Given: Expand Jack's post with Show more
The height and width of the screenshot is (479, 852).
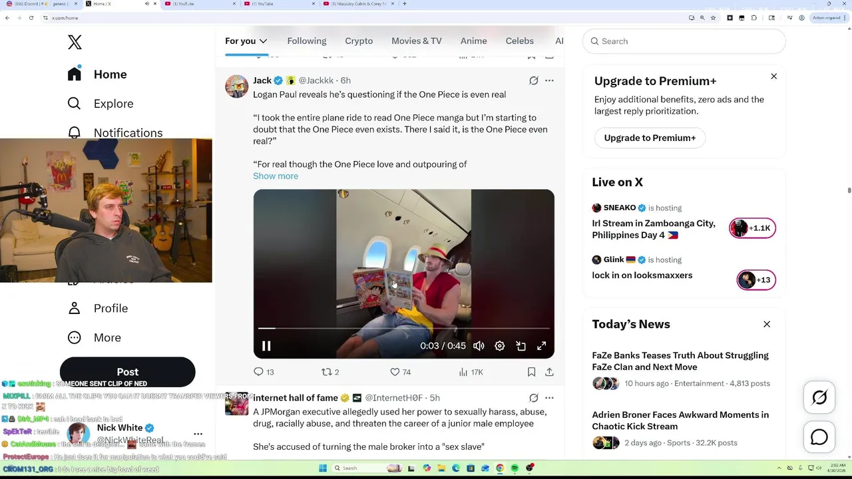Looking at the screenshot, I should (x=276, y=176).
